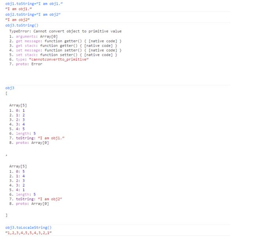
Task: Click the obj2.toString="I am obj2" input line
Action: [33, 14]
